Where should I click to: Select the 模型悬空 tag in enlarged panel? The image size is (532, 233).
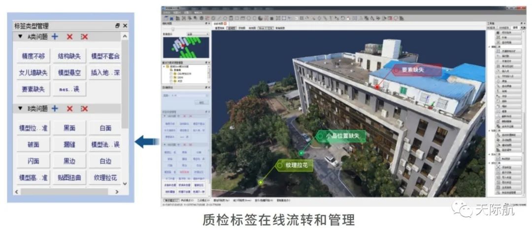coord(69,72)
